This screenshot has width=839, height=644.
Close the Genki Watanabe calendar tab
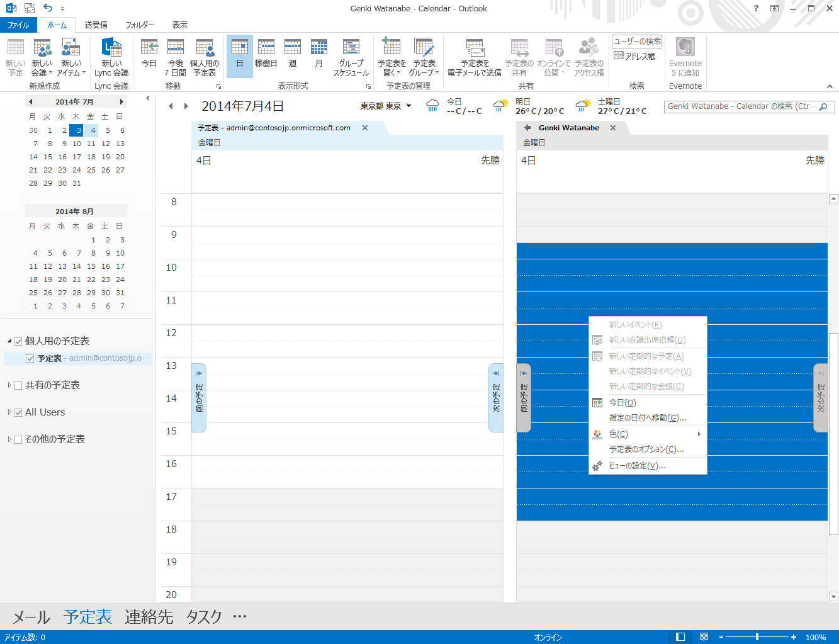[613, 128]
